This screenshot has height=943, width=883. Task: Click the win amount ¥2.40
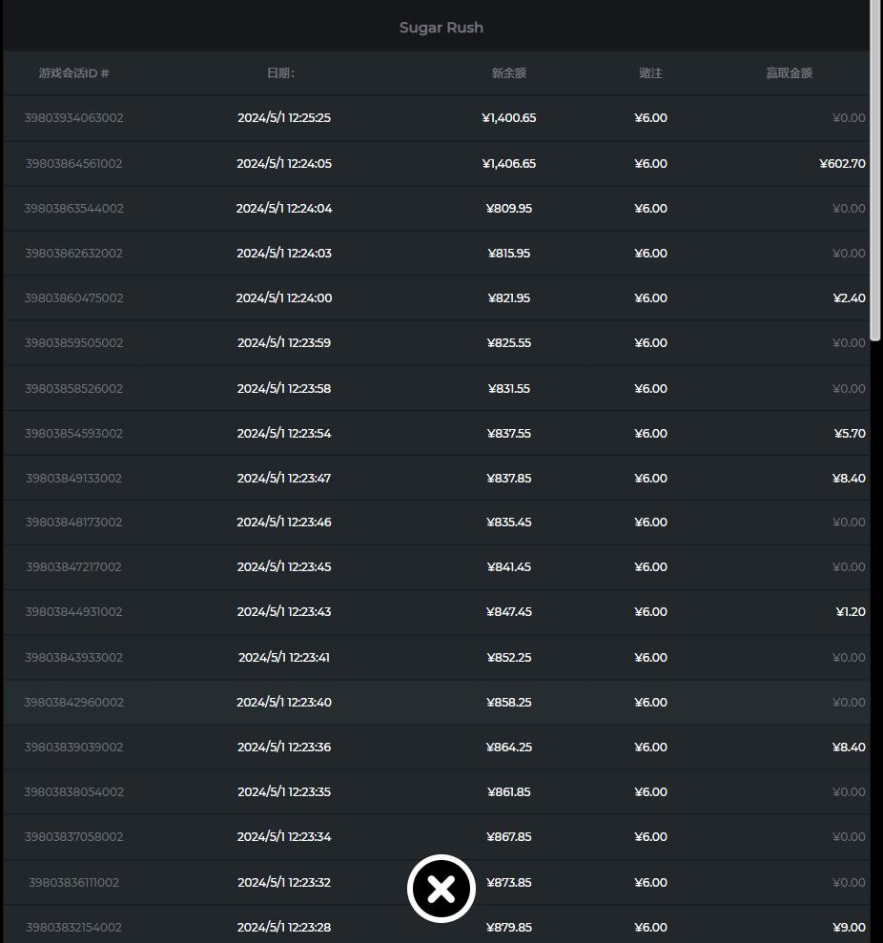(850, 297)
